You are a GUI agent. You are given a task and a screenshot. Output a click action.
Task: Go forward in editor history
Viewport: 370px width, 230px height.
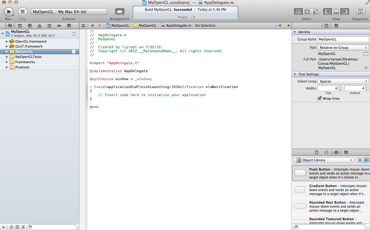pos(100,25)
